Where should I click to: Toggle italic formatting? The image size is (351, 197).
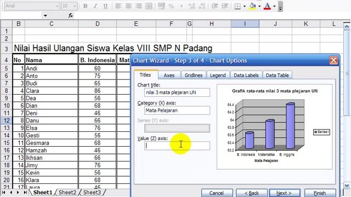click(x=95, y=6)
